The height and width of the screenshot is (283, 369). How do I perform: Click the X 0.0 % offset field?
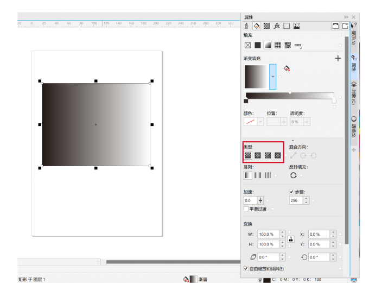point(319,234)
